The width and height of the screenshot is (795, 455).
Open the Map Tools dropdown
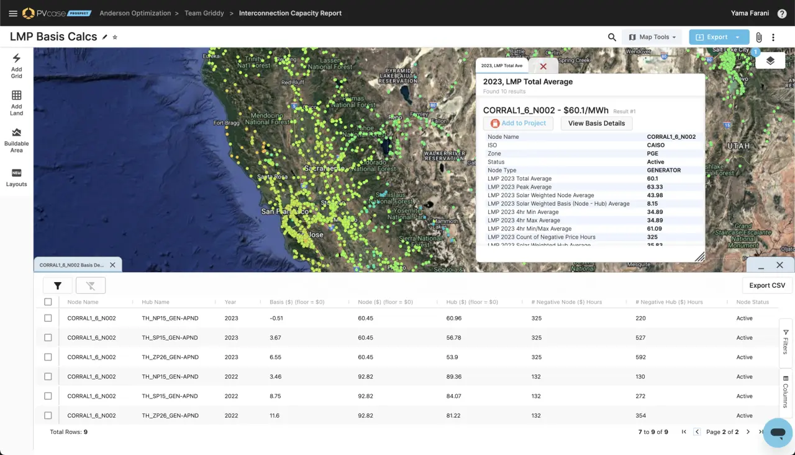click(x=652, y=37)
